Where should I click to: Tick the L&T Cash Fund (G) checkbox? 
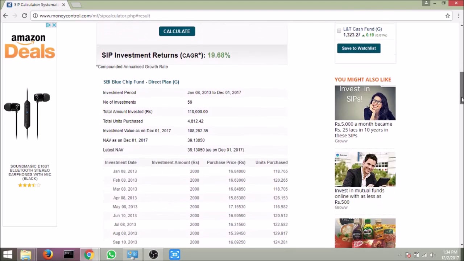pos(339,31)
